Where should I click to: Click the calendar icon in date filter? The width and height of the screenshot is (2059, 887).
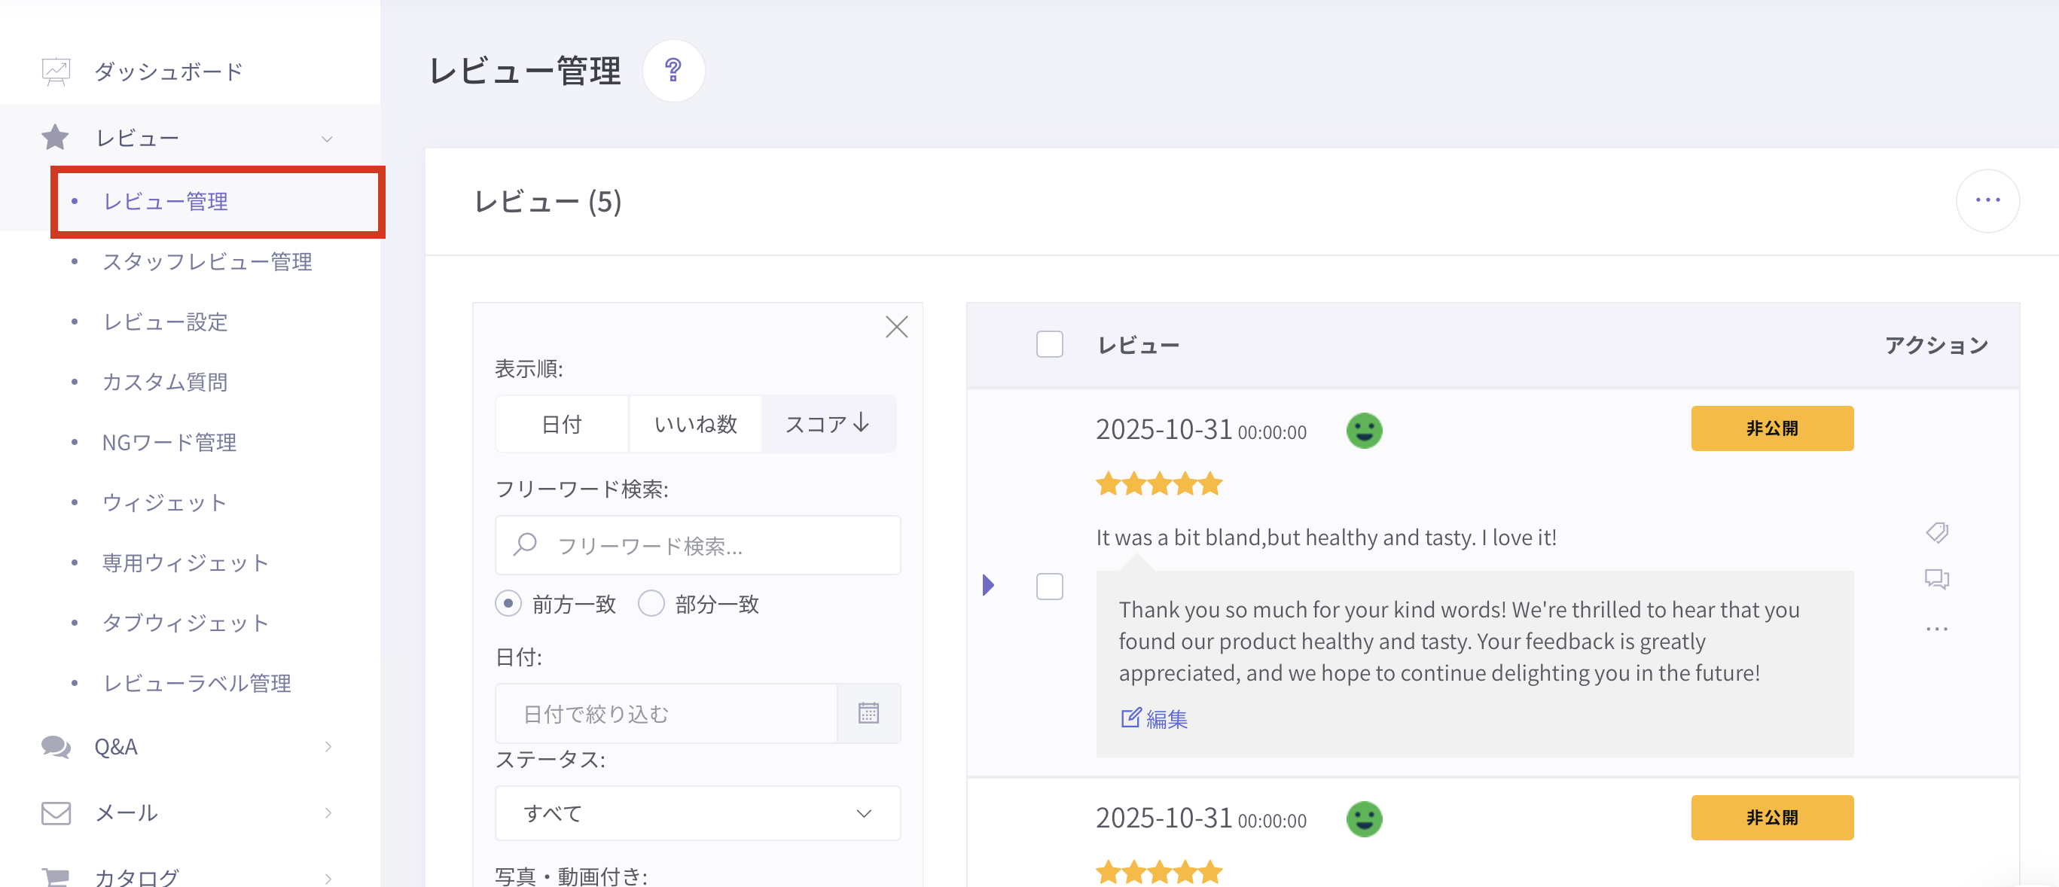point(868,713)
